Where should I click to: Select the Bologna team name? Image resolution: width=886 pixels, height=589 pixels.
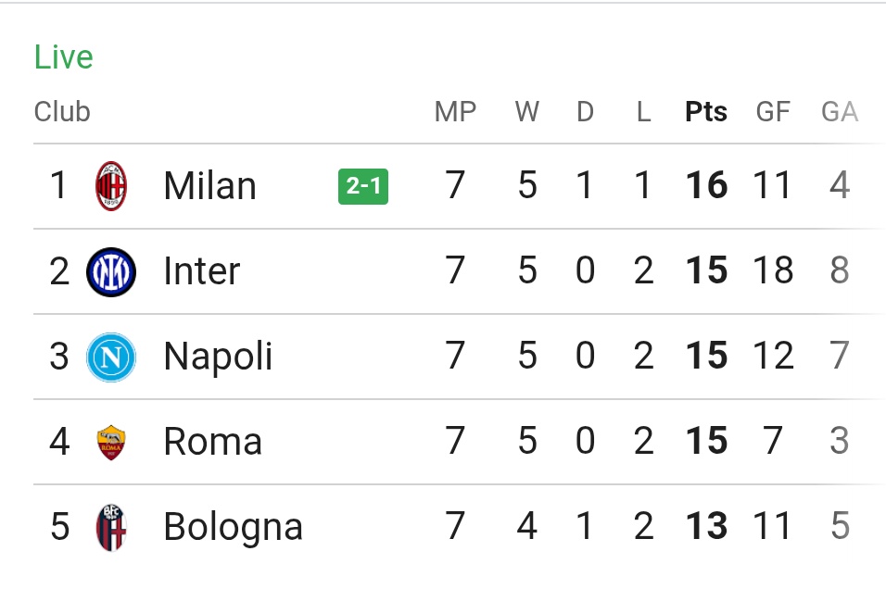pyautogui.click(x=234, y=528)
